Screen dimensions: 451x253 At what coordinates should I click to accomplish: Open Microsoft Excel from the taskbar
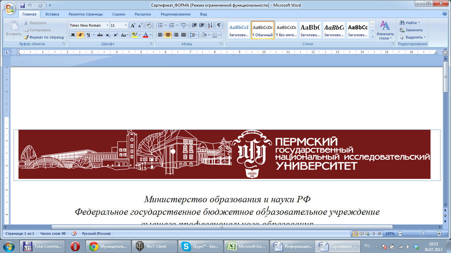(246, 246)
